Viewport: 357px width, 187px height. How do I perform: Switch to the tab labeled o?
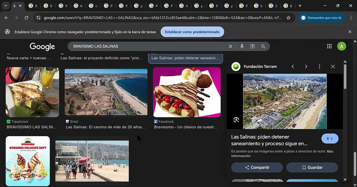point(93,6)
